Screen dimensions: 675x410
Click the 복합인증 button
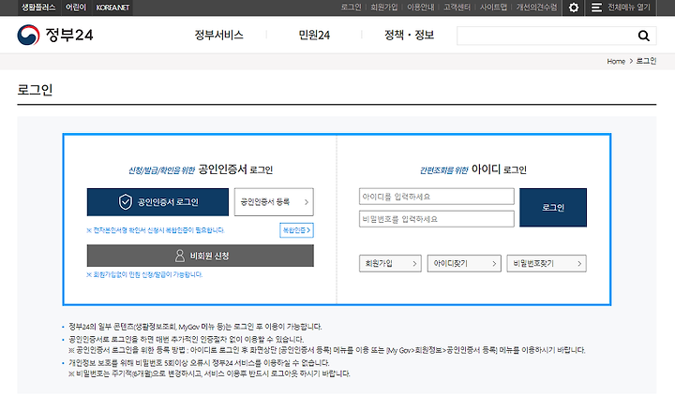(x=296, y=230)
